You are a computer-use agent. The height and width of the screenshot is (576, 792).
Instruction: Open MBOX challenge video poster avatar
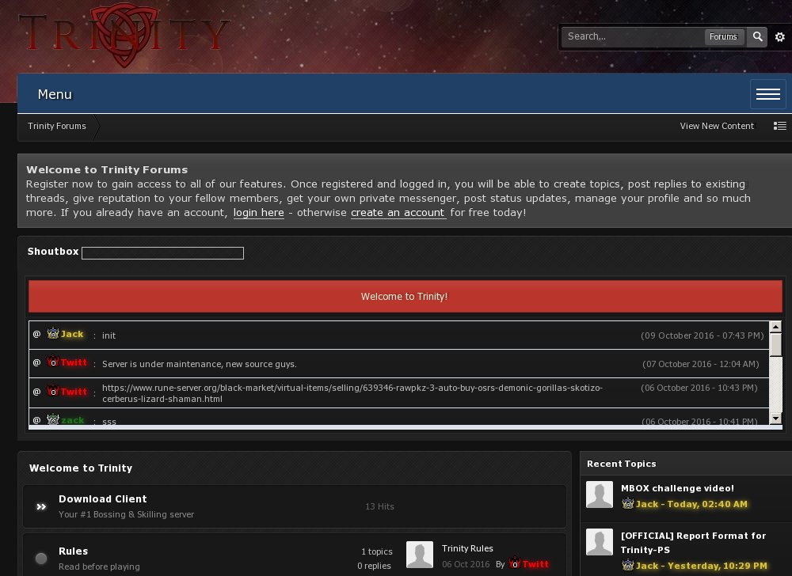coord(600,495)
